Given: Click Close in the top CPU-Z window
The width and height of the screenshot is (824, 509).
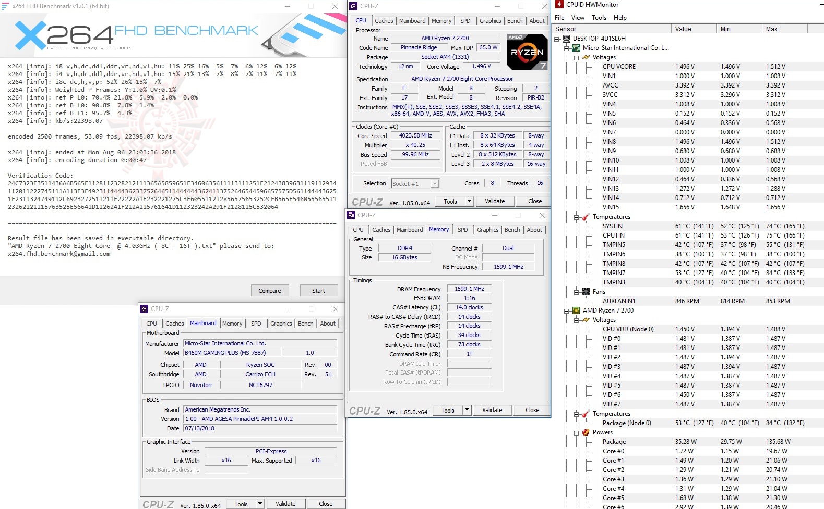Looking at the screenshot, I should (x=535, y=201).
